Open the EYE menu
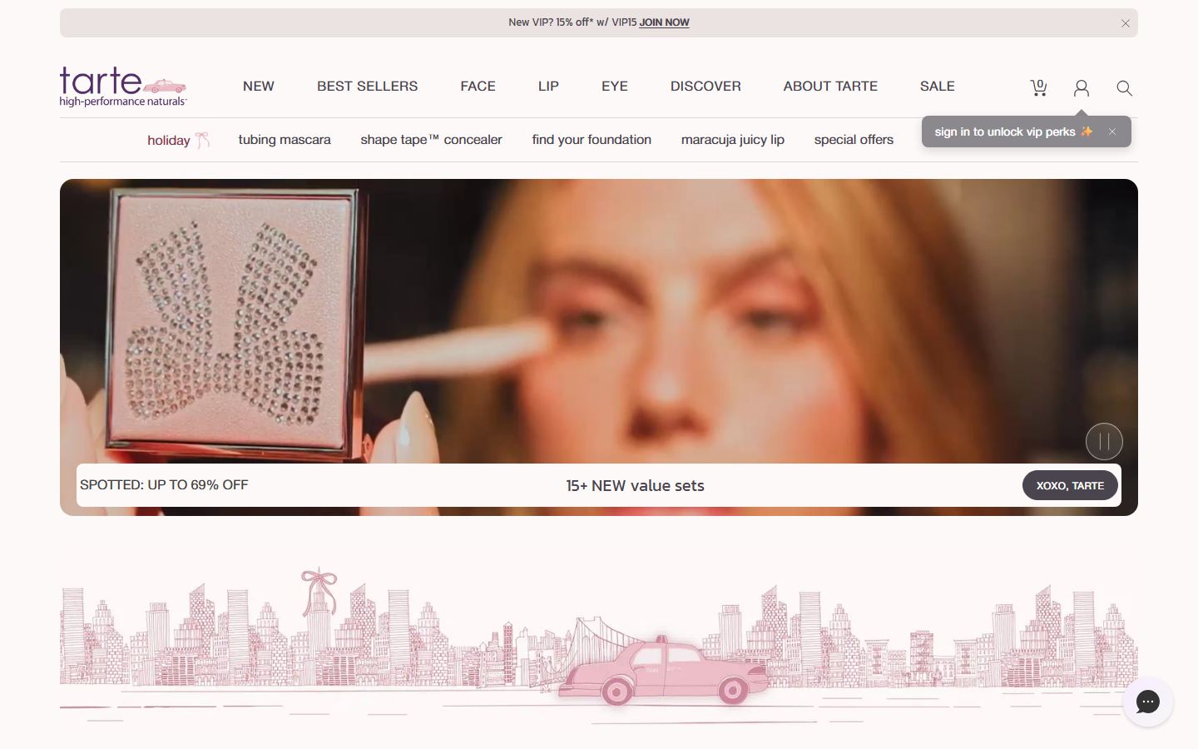This screenshot has width=1198, height=749. point(615,86)
